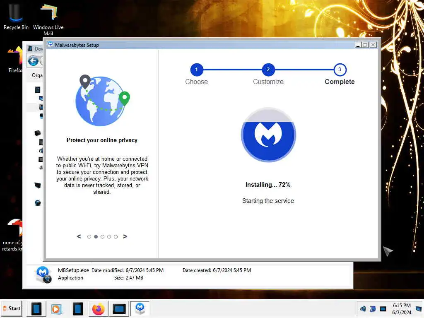Viewport: 424px width, 318px height.
Task: Open the first blue taskbar icon beside Start
Action: (36, 308)
